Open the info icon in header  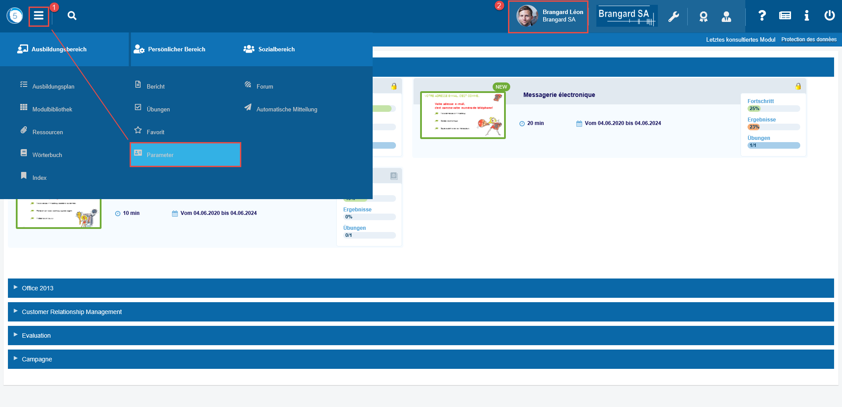[806, 16]
